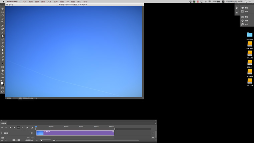The width and height of the screenshot is (254, 143).
Task: Click the split-at-playhead scissors icon
Action: pos(27,128)
